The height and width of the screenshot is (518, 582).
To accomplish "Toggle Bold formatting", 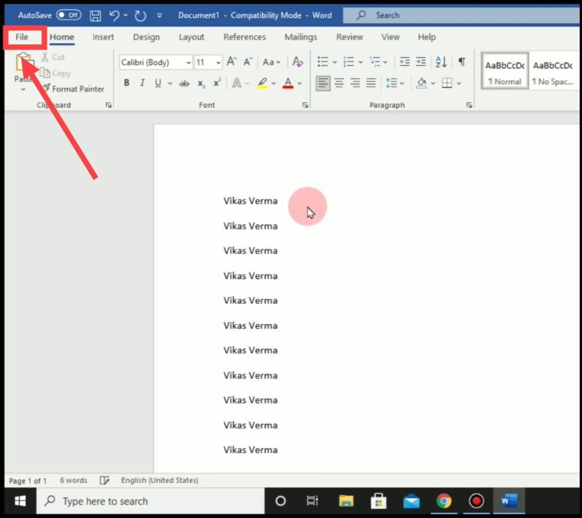I will [x=127, y=83].
